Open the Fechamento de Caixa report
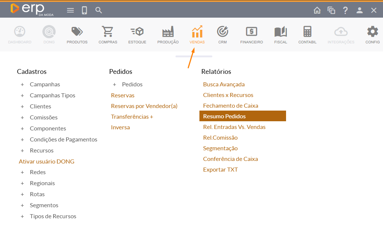 tap(230, 105)
